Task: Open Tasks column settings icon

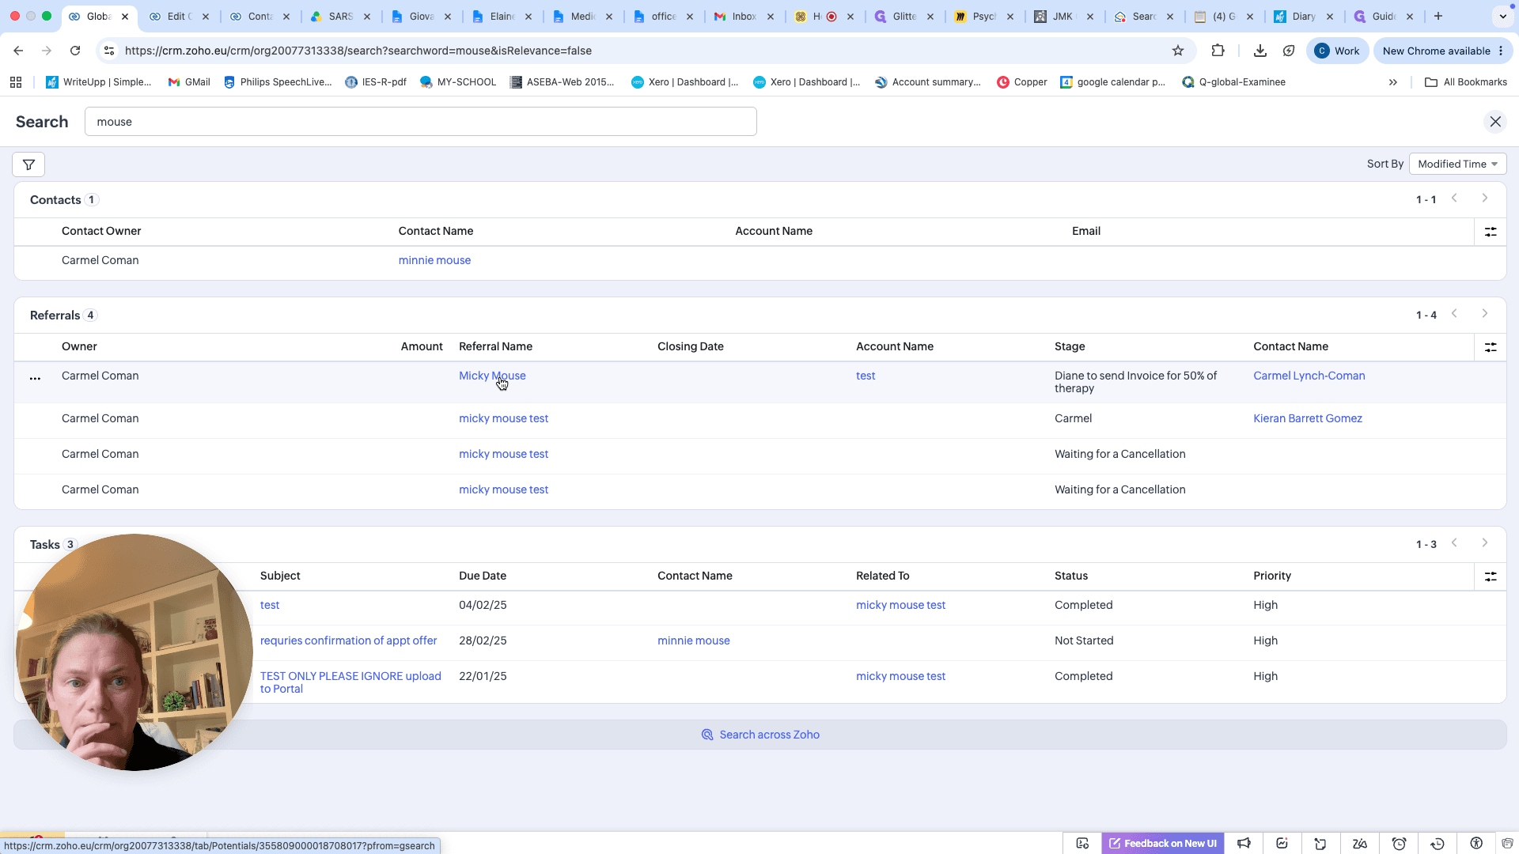Action: (x=1491, y=576)
